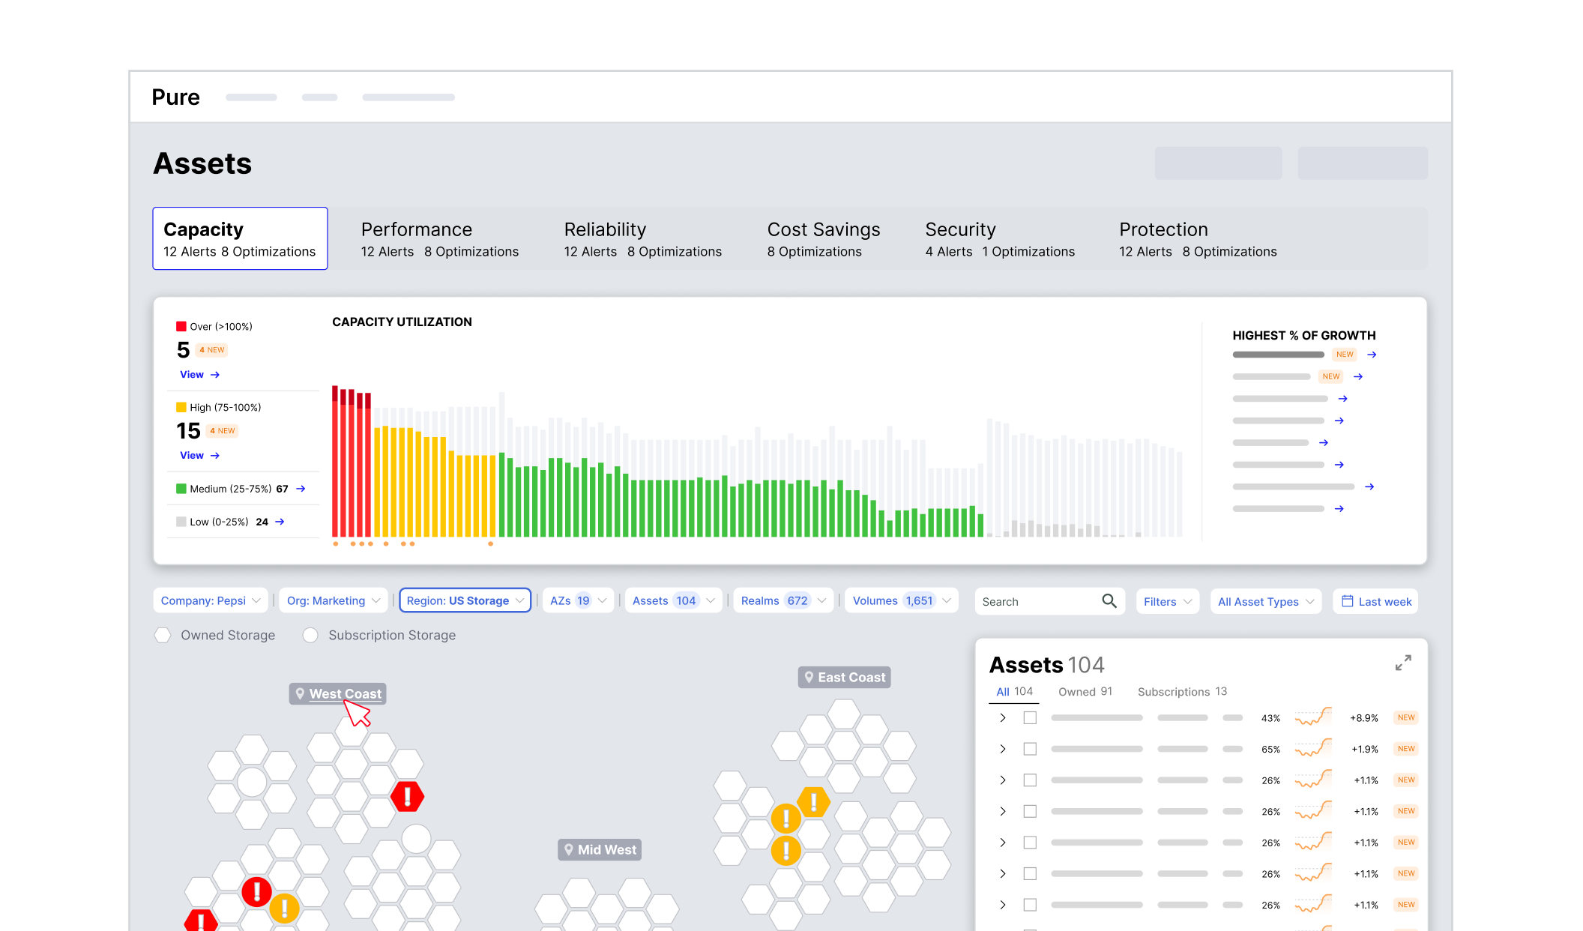Open the All Asset Types dropdown
Viewport: 1583px width, 931px height.
[1265, 601]
